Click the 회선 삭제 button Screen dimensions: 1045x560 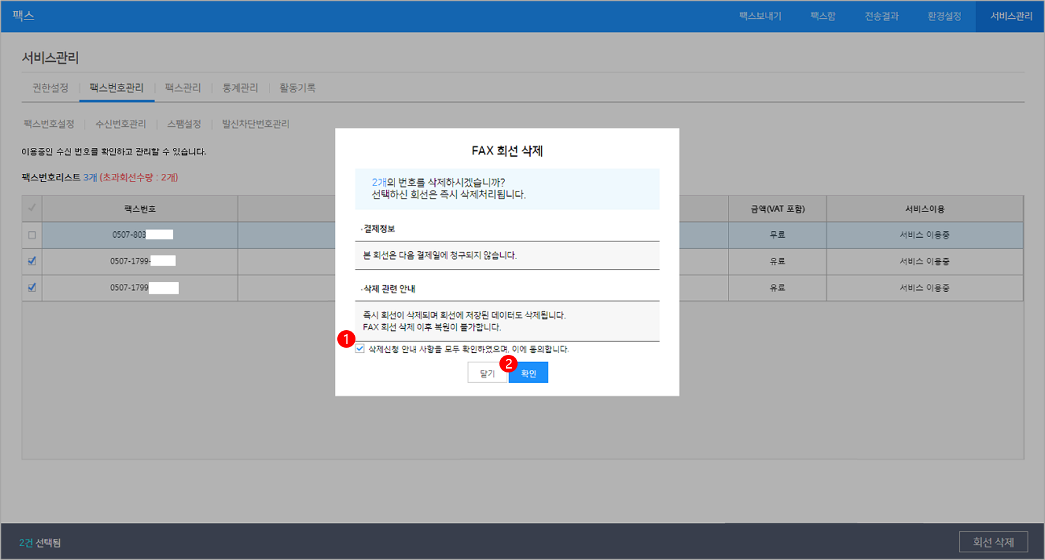click(x=993, y=542)
